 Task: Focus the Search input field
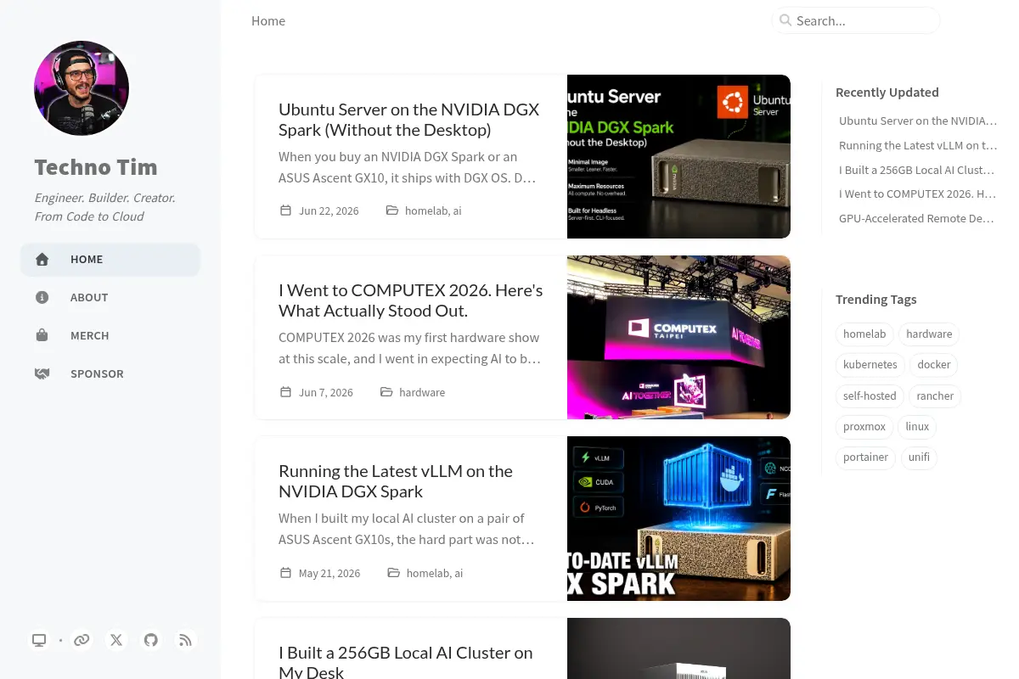click(856, 20)
